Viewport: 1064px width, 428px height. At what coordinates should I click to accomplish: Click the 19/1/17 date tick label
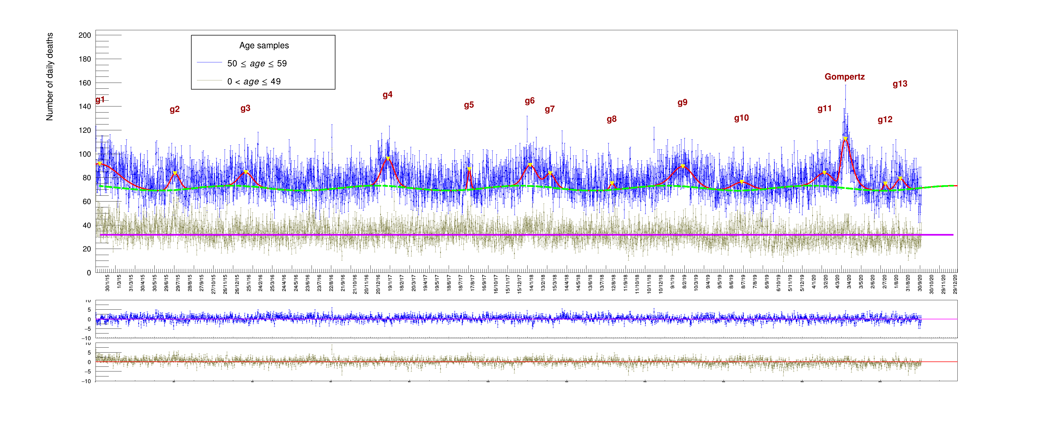pyautogui.click(x=390, y=284)
